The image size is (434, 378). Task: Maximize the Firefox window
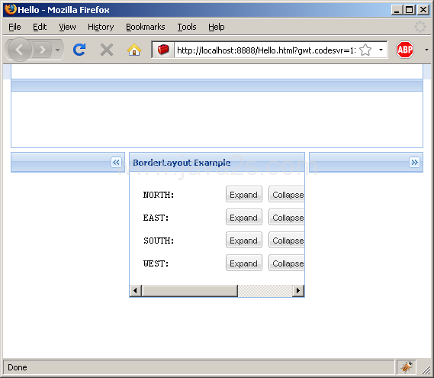pyautogui.click(x=410, y=10)
